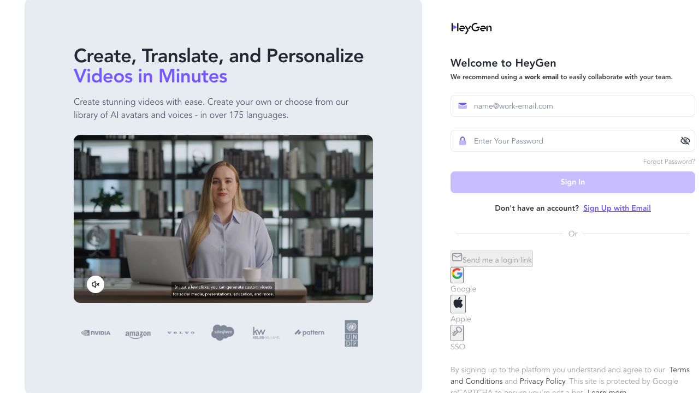Click the Keller Williams logo
The image size is (699, 393).
click(x=266, y=333)
